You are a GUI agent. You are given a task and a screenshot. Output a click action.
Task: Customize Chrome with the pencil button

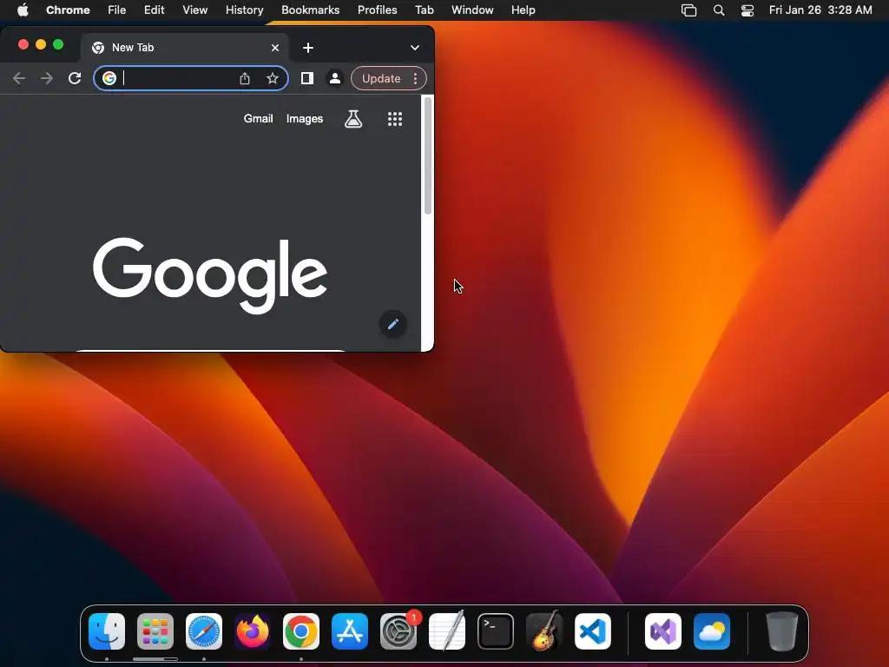pyautogui.click(x=393, y=325)
